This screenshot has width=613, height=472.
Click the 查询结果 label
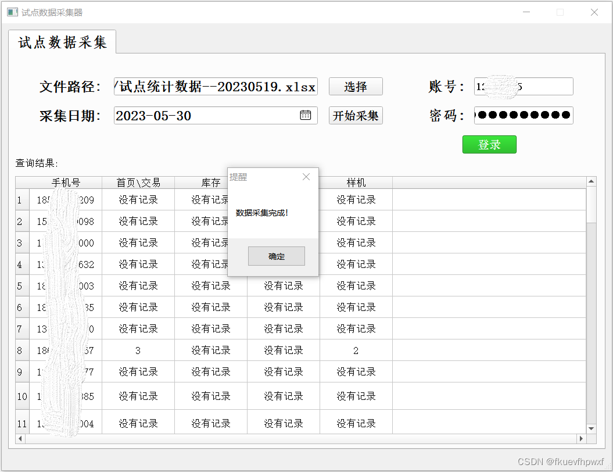(x=37, y=163)
